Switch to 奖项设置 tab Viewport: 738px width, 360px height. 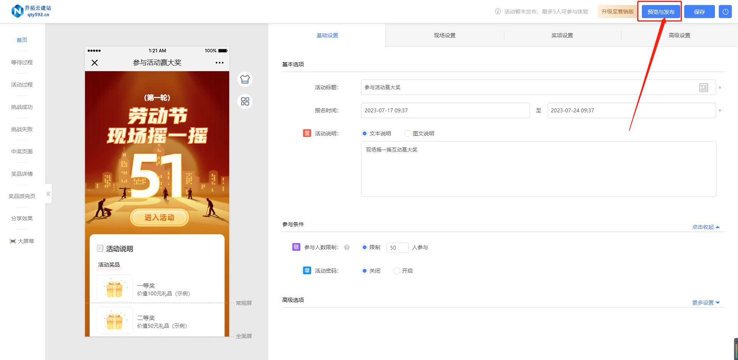(562, 35)
